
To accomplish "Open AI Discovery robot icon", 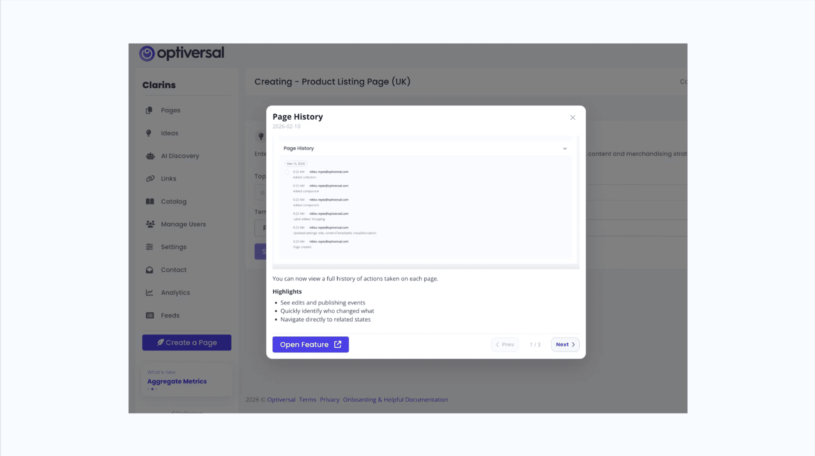I will 150,156.
